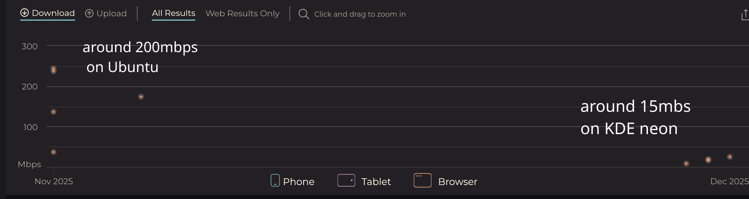Click the Phone device icon
This screenshot has width=749, height=199.
pyautogui.click(x=275, y=180)
